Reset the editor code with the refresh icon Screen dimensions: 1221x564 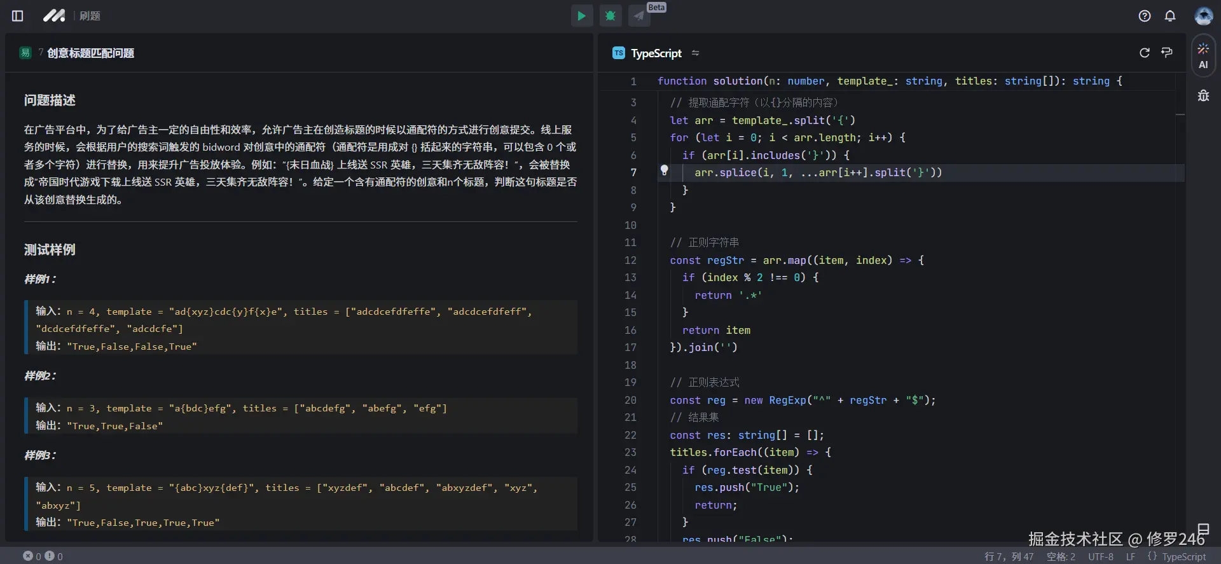point(1144,53)
